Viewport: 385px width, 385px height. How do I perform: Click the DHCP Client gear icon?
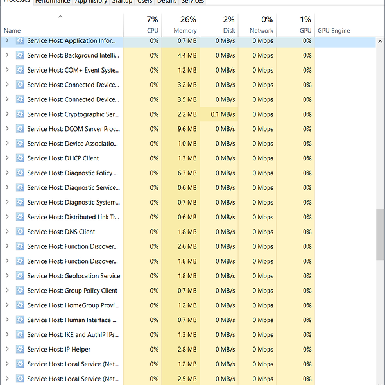(20, 158)
